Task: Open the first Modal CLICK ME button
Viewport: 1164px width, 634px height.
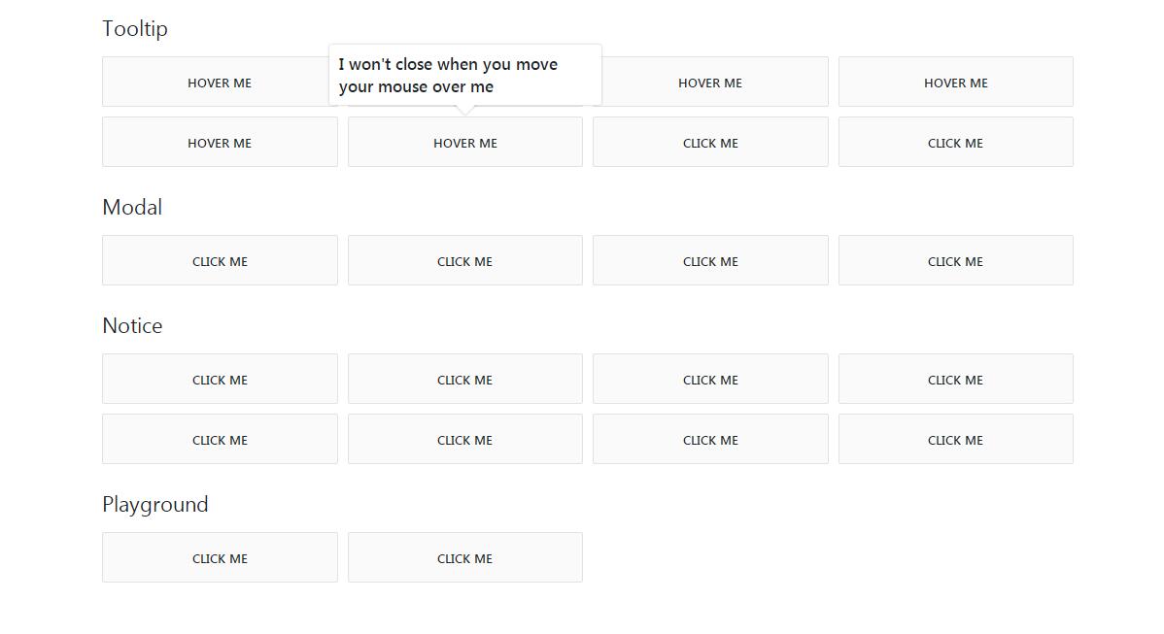Action: (220, 261)
